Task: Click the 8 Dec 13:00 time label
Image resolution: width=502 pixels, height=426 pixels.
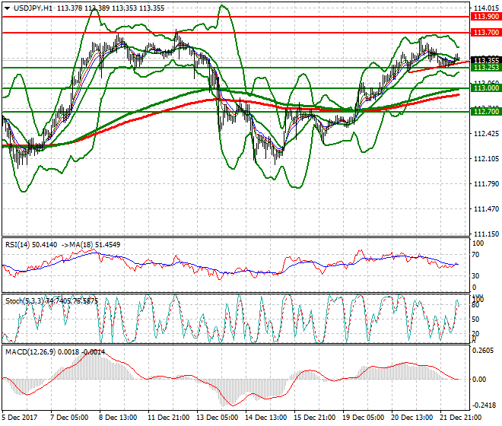Action: point(119,418)
